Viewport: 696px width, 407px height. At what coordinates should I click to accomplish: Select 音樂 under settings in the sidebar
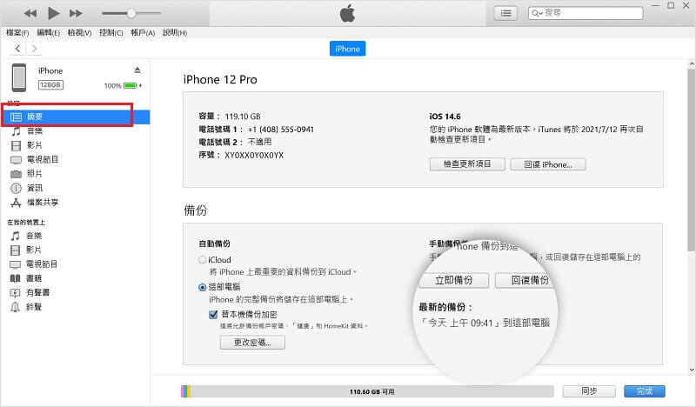click(35, 131)
